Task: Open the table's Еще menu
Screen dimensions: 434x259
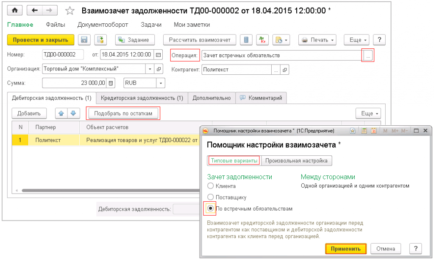Action: (368, 113)
